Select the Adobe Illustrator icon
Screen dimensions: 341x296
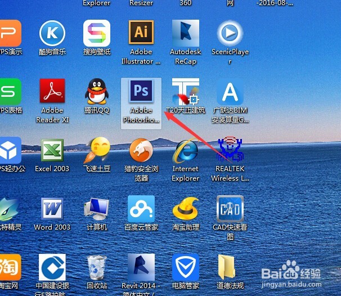tap(141, 32)
